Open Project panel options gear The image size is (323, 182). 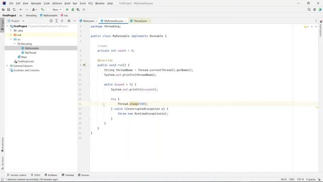point(69,21)
